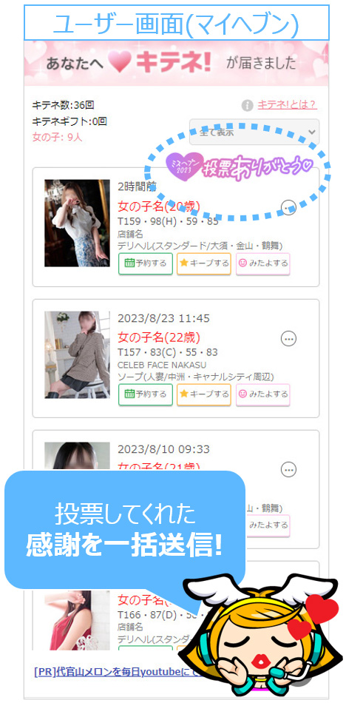The width and height of the screenshot is (346, 703).
Task: Click キープする star button on first card
Action: click(x=204, y=263)
